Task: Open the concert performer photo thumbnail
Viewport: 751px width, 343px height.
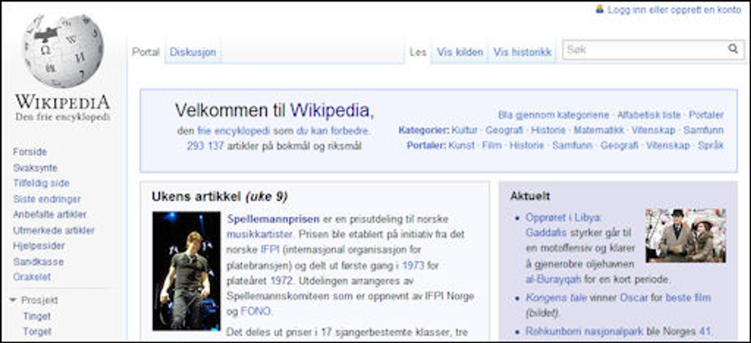Action: tap(186, 271)
